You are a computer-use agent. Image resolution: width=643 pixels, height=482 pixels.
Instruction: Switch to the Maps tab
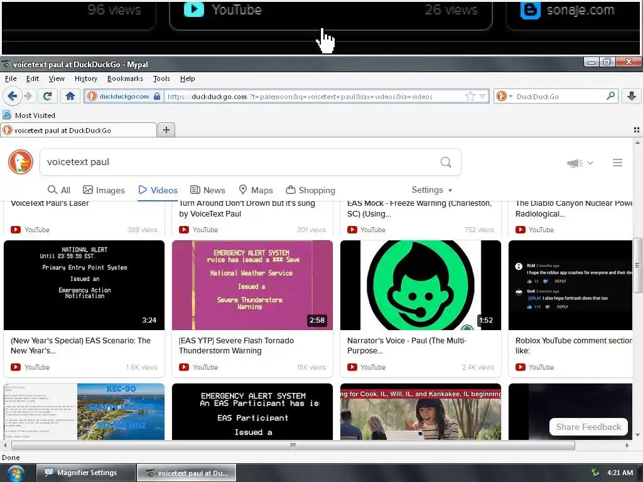(x=256, y=190)
